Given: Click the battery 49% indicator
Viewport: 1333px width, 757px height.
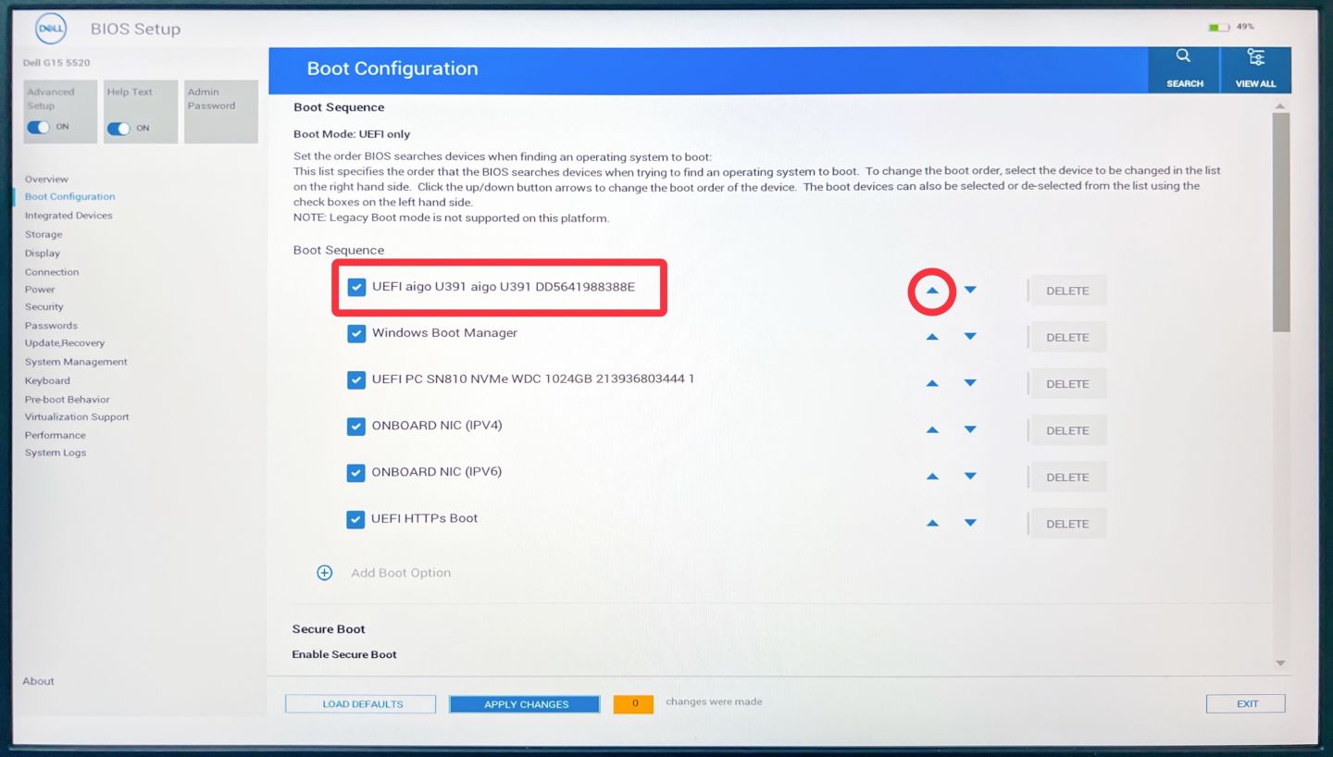Looking at the screenshot, I should (x=1231, y=27).
